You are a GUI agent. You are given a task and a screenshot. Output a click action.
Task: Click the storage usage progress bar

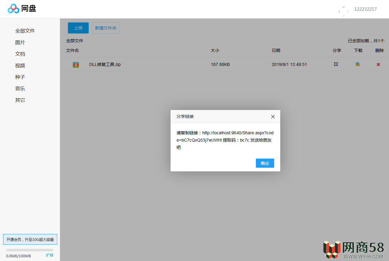coord(30,250)
